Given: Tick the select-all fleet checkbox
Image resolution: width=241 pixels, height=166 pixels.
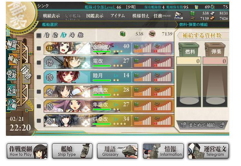Looking at the screenshot, I should coord(39,35).
